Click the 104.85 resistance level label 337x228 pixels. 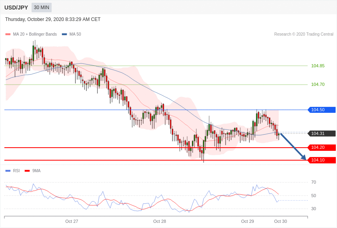click(318, 66)
